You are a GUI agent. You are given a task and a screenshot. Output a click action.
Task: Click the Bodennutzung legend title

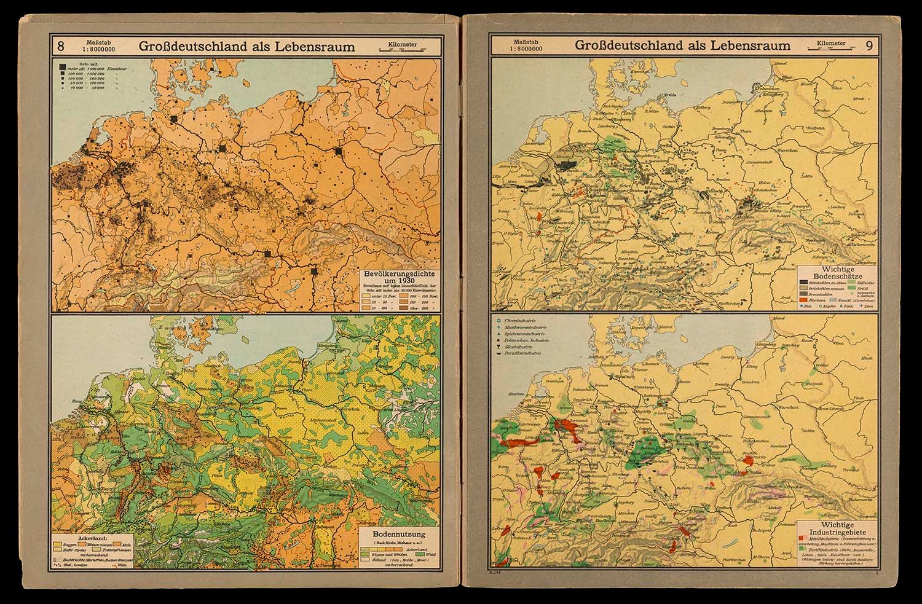pyautogui.click(x=399, y=535)
